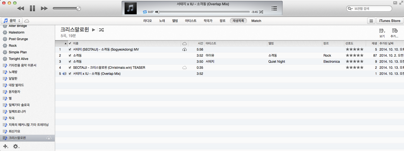
Task: Select the Simple Plan smart playlist
Action: [x=18, y=52]
